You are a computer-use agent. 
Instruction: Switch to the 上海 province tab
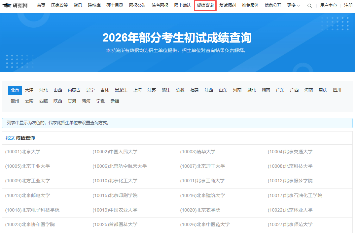pos(137,90)
